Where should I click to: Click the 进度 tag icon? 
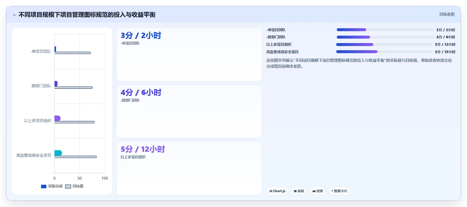314,191
